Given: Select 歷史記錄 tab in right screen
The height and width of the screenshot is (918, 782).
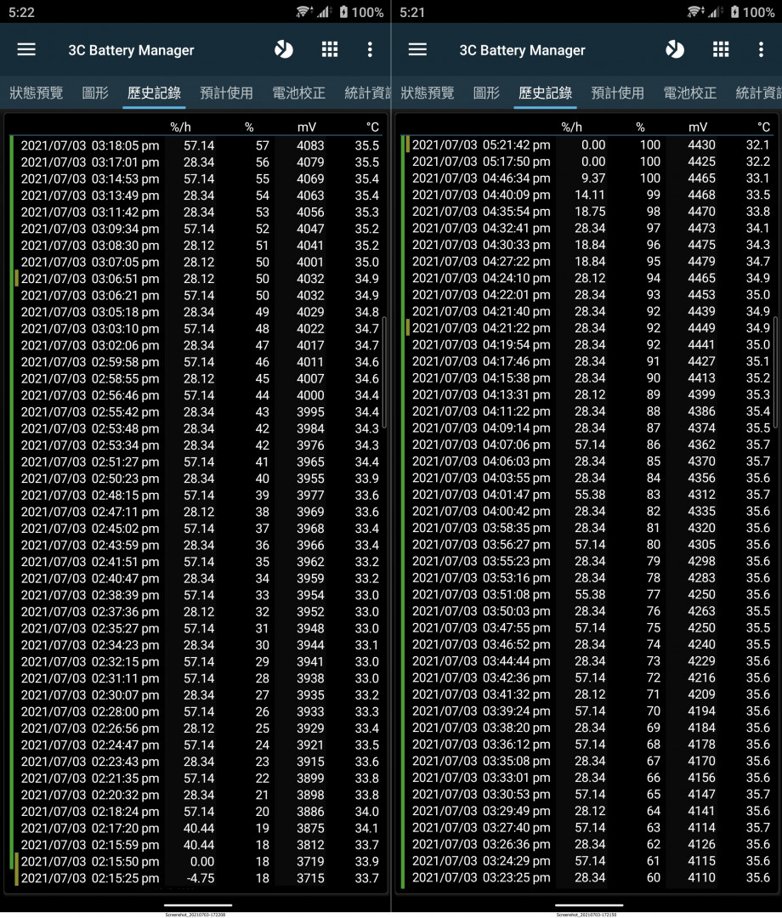Looking at the screenshot, I should [545, 93].
